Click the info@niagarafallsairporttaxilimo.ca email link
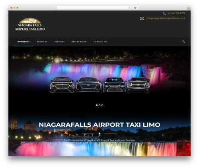Screen dimensions: 199x168 click(166, 18)
